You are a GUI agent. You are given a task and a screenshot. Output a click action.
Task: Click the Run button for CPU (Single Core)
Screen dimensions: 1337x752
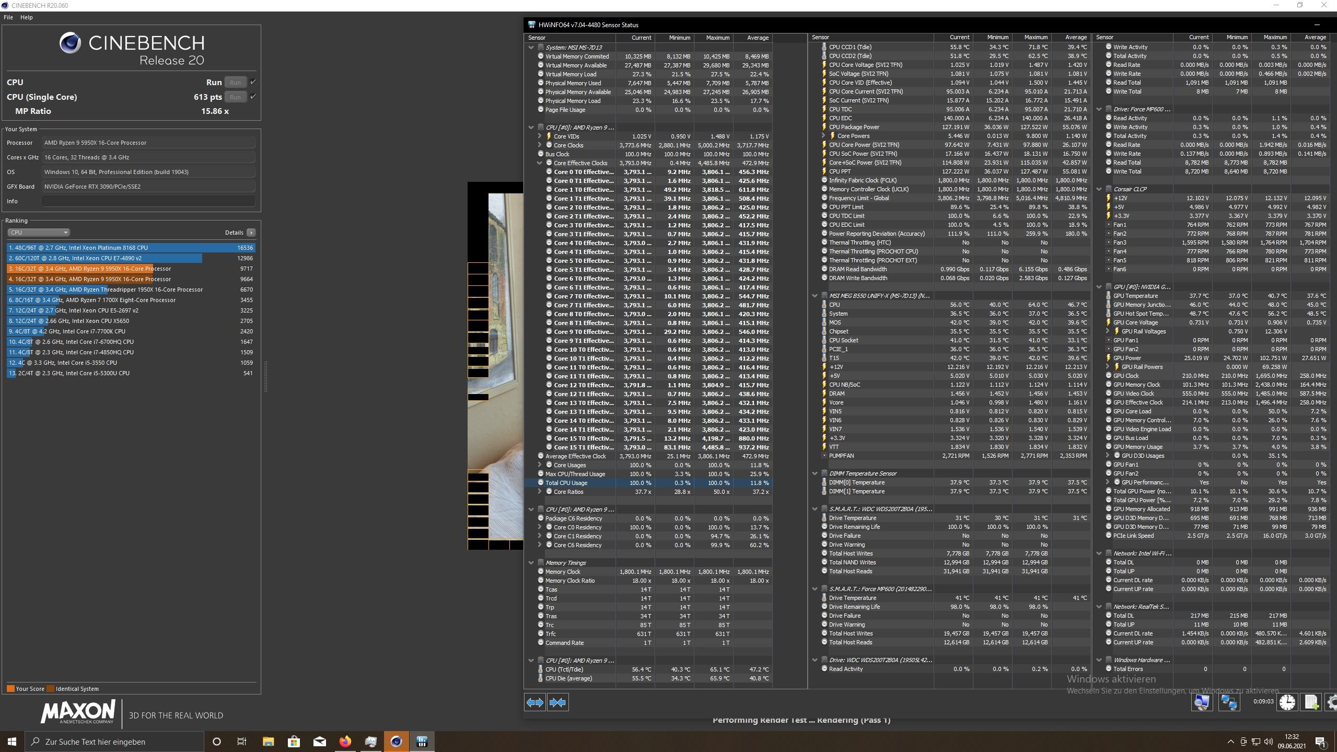pos(236,97)
